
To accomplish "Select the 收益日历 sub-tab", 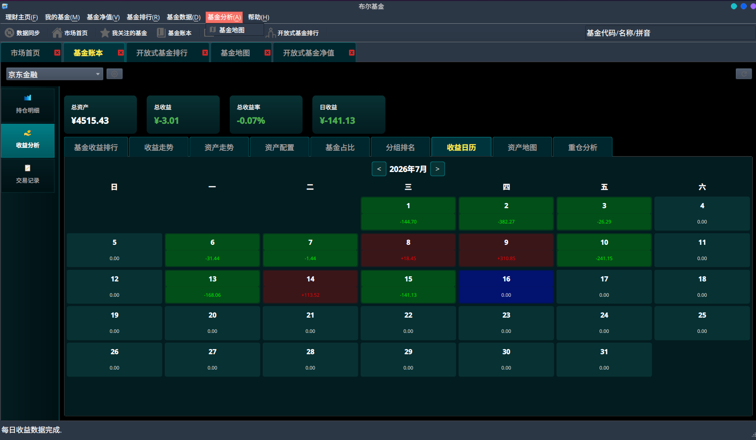I will (x=461, y=147).
